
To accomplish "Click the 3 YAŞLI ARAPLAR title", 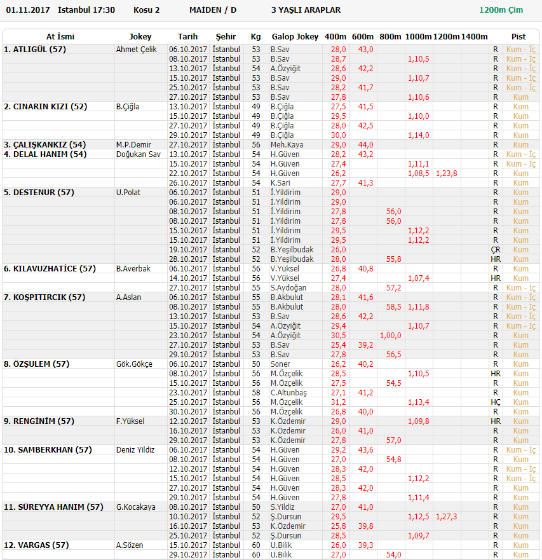I will (306, 10).
